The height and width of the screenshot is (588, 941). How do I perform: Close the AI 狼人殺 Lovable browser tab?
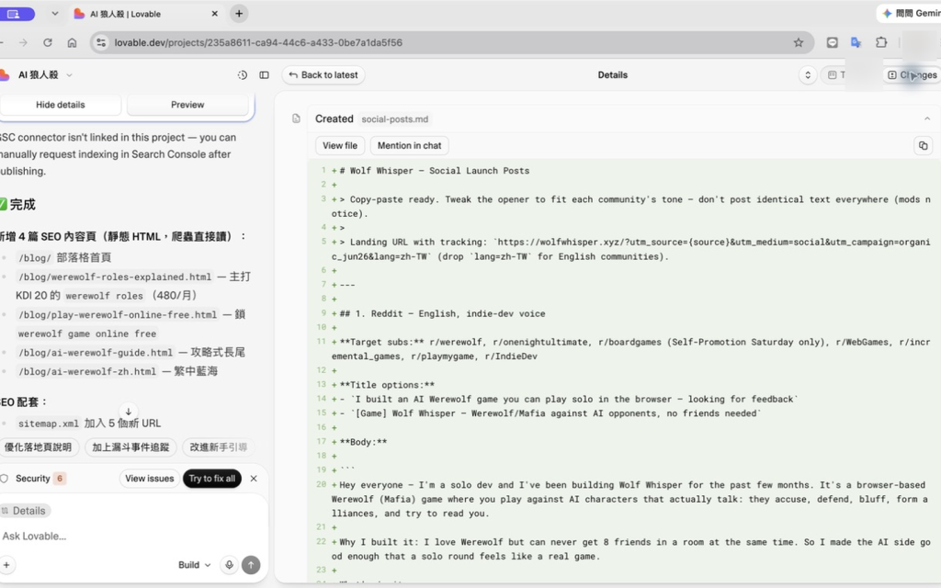click(x=214, y=14)
